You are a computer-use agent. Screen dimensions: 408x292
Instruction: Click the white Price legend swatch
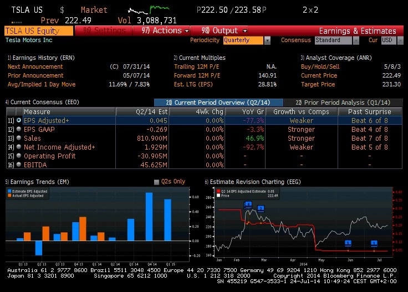[218, 196]
